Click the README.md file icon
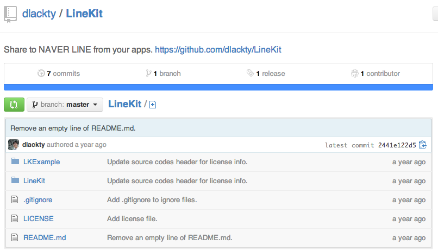Image resolution: width=438 pixels, height=252 pixels. coord(15,237)
